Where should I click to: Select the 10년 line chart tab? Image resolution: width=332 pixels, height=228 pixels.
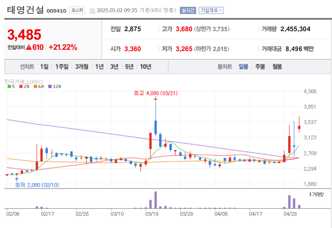click(x=146, y=67)
